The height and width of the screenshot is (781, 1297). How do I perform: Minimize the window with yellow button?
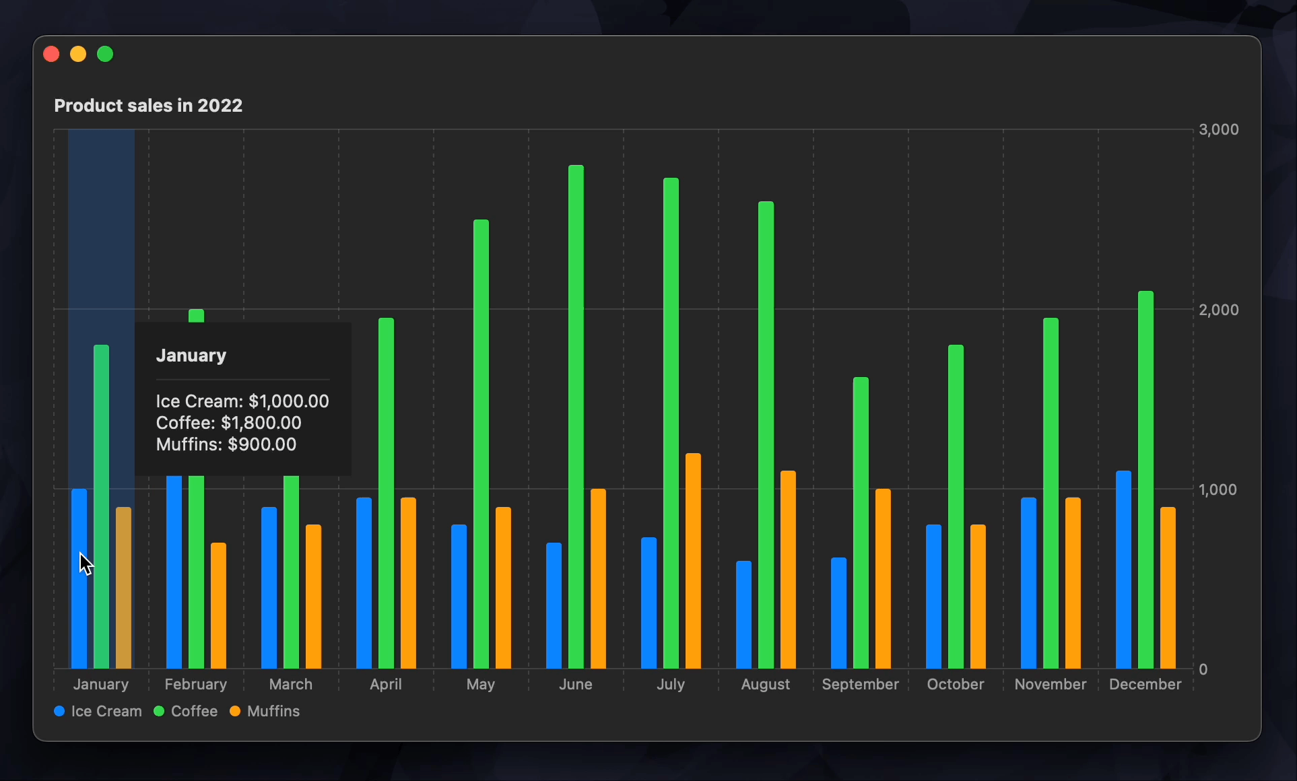(x=78, y=54)
